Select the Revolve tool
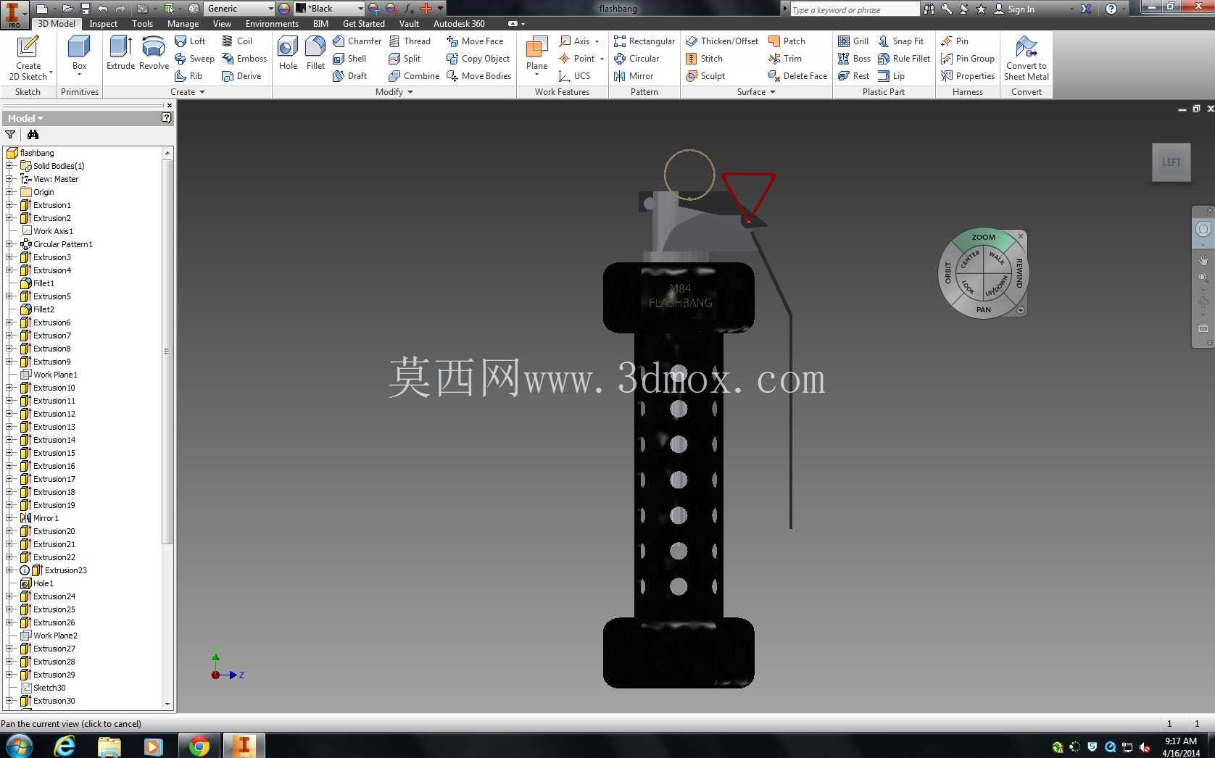The width and height of the screenshot is (1215, 758). pos(154,54)
